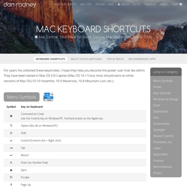
Task: Open the Training page
Action: click(x=150, y=4)
